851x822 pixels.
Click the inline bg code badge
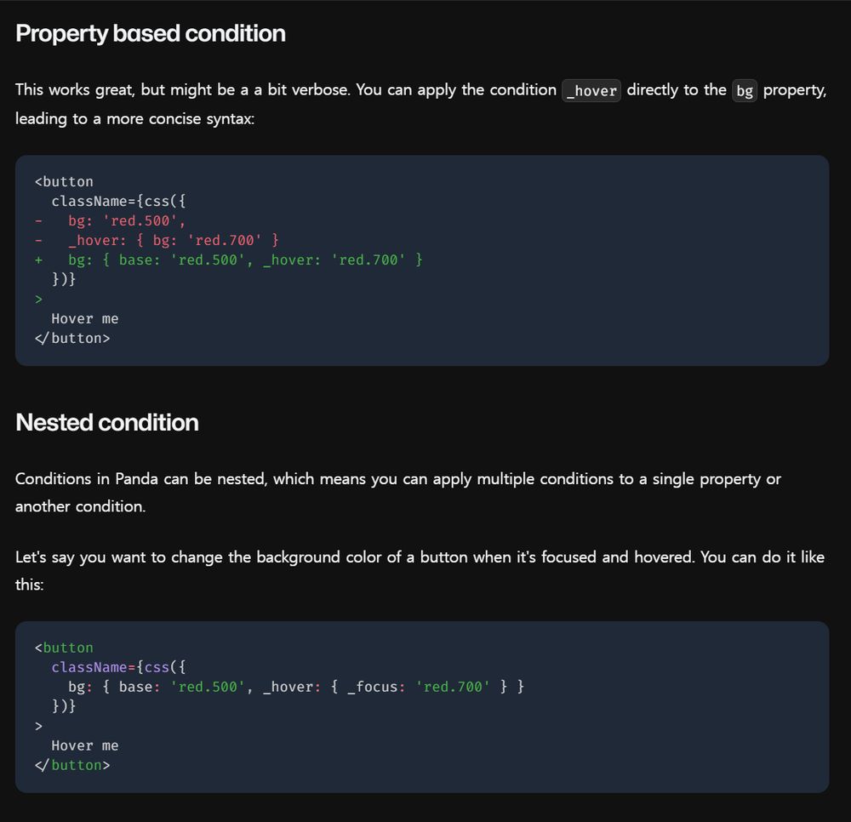(744, 90)
